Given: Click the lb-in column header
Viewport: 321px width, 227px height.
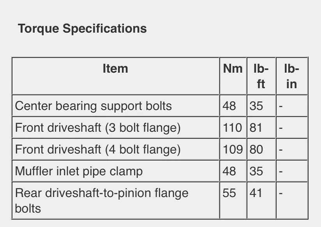Looking at the screenshot, I should click(292, 76).
